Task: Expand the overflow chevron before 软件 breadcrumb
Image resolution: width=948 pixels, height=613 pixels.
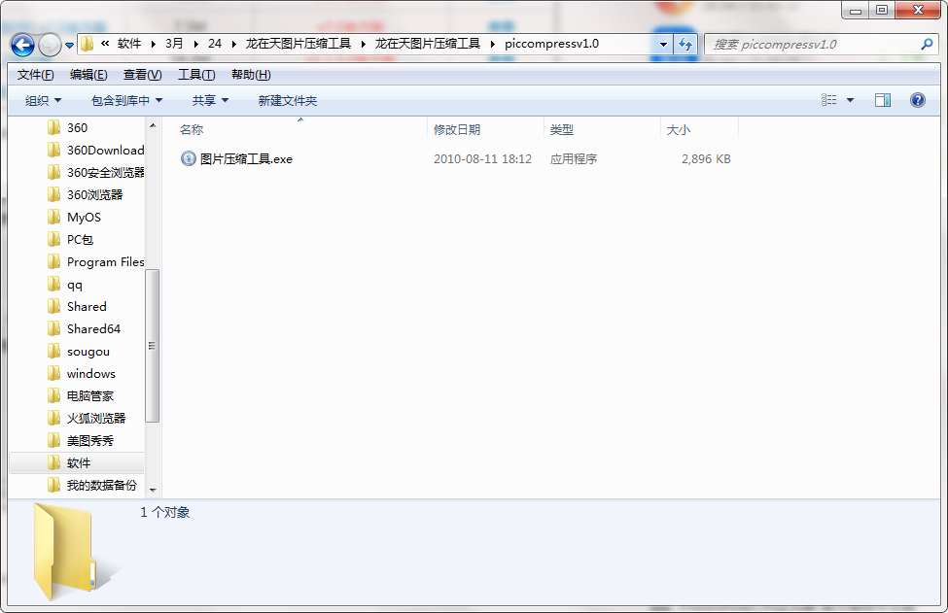Action: pyautogui.click(x=105, y=44)
